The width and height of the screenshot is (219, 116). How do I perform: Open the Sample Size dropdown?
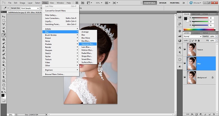(30, 8)
